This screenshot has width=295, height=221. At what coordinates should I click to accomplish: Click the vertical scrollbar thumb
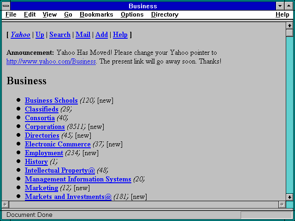click(289, 33)
